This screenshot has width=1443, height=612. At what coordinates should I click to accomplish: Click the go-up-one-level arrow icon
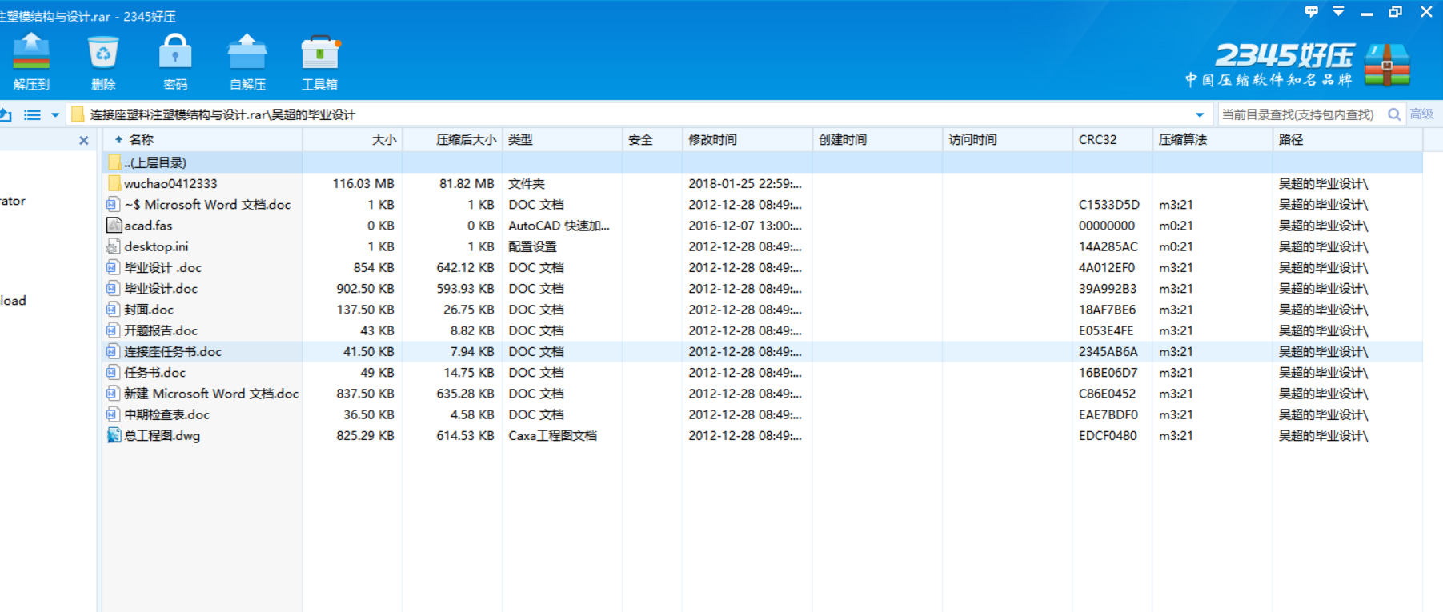click(x=6, y=114)
